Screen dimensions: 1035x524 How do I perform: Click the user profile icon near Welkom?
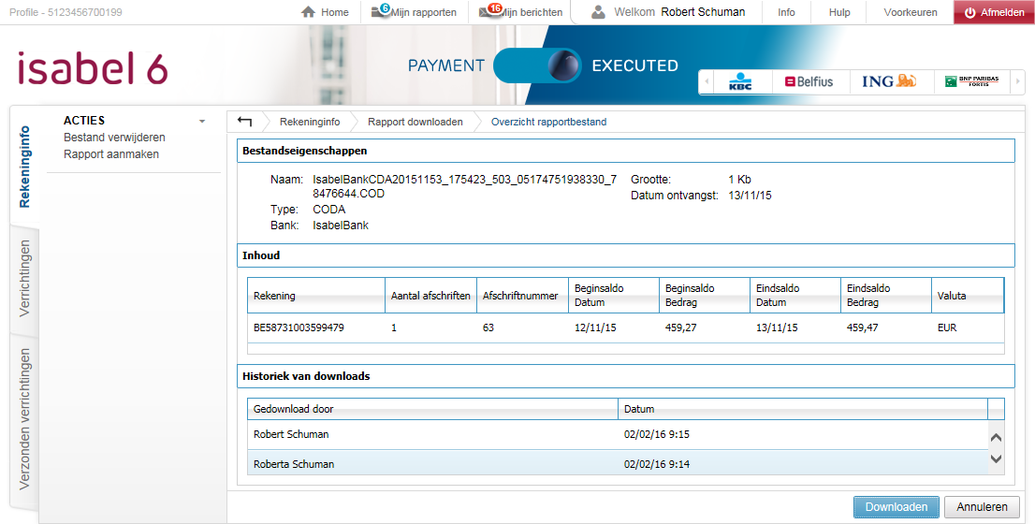(x=599, y=12)
